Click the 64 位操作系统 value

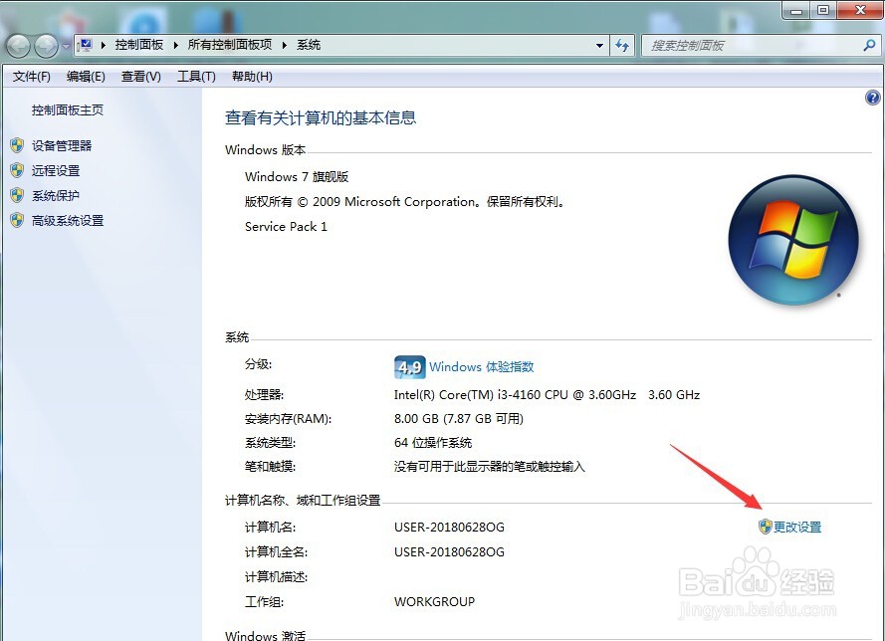pyautogui.click(x=432, y=442)
